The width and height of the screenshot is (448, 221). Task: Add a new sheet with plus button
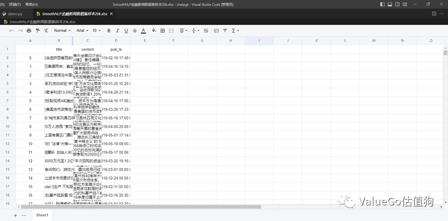(16, 215)
